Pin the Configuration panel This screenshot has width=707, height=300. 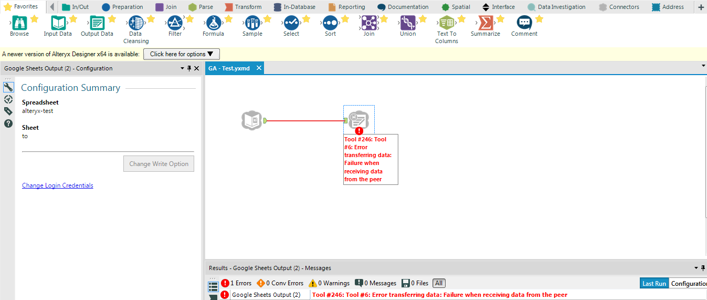point(189,68)
